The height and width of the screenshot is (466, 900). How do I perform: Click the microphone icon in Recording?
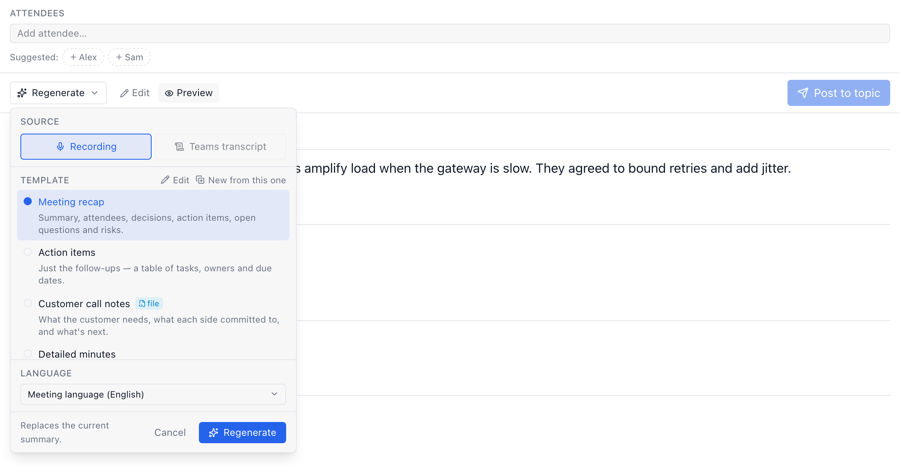[x=60, y=147]
